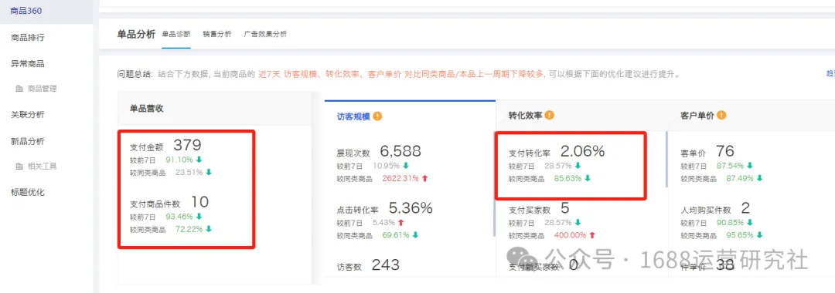
Task: Click the 支付商品件数 value 10
Action: 200,202
